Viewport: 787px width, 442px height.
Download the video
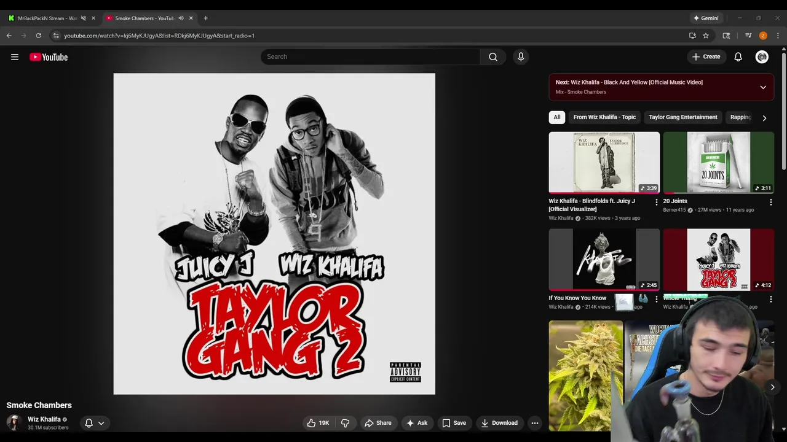click(499, 423)
